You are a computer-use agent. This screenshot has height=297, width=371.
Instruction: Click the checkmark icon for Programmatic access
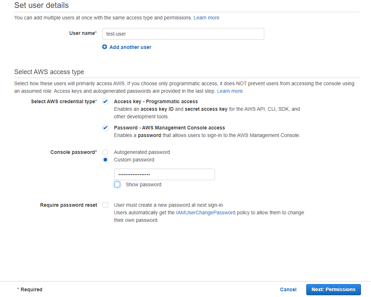point(105,101)
